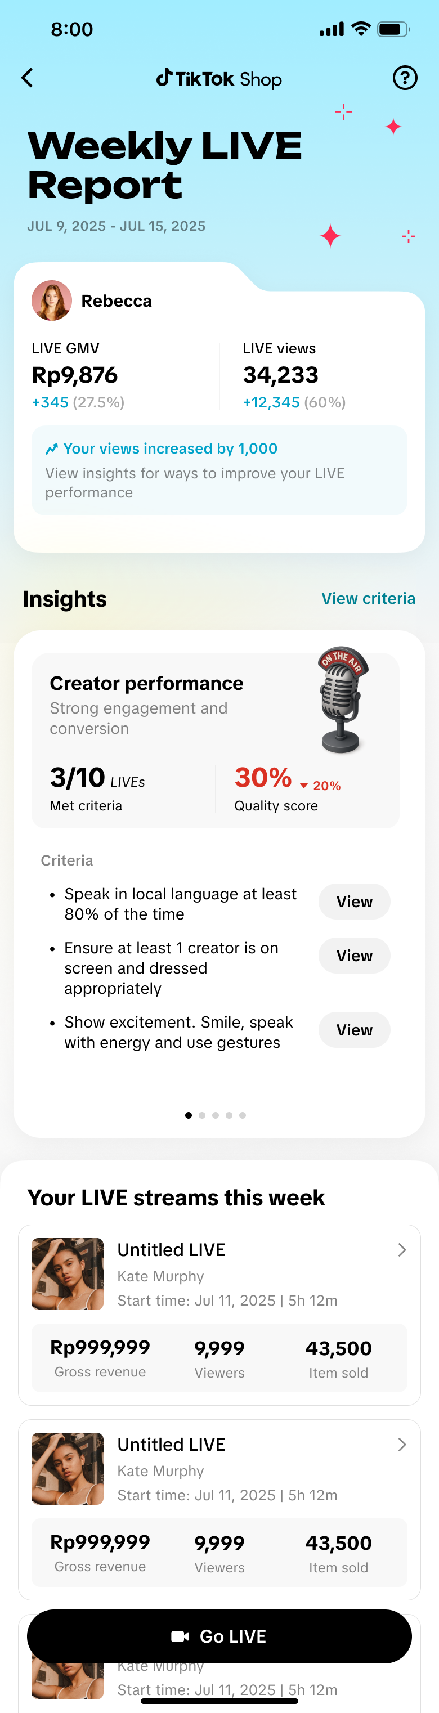
Task: View the creator on screen criterion
Action: click(x=354, y=956)
